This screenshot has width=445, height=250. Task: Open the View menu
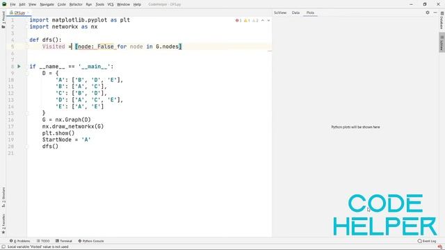(33, 5)
